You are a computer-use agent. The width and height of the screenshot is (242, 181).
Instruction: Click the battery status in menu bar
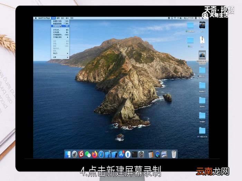tap(180, 18)
